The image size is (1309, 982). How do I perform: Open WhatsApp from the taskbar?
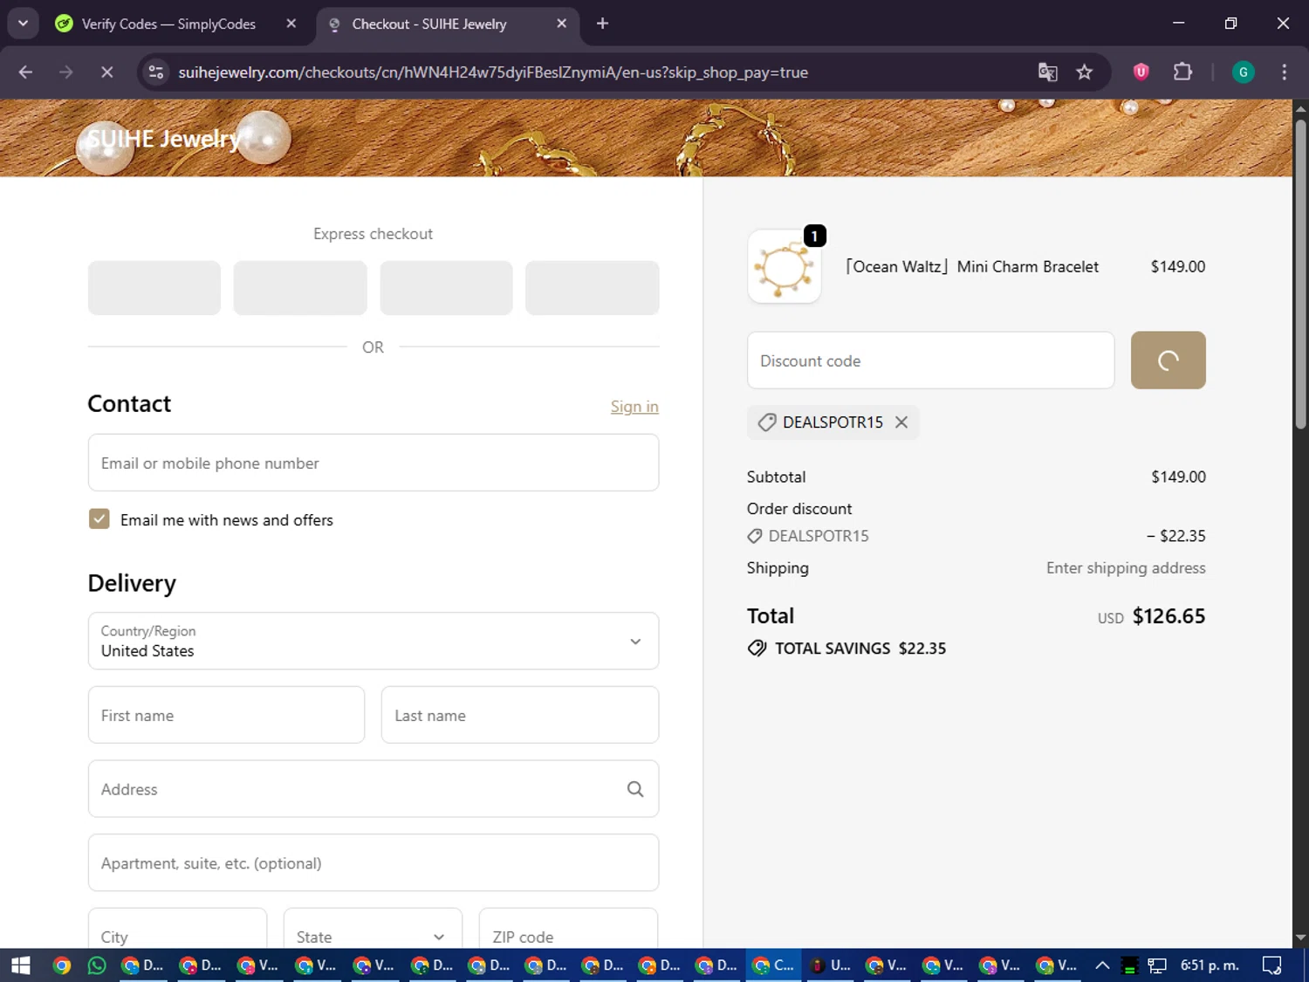coord(97,965)
